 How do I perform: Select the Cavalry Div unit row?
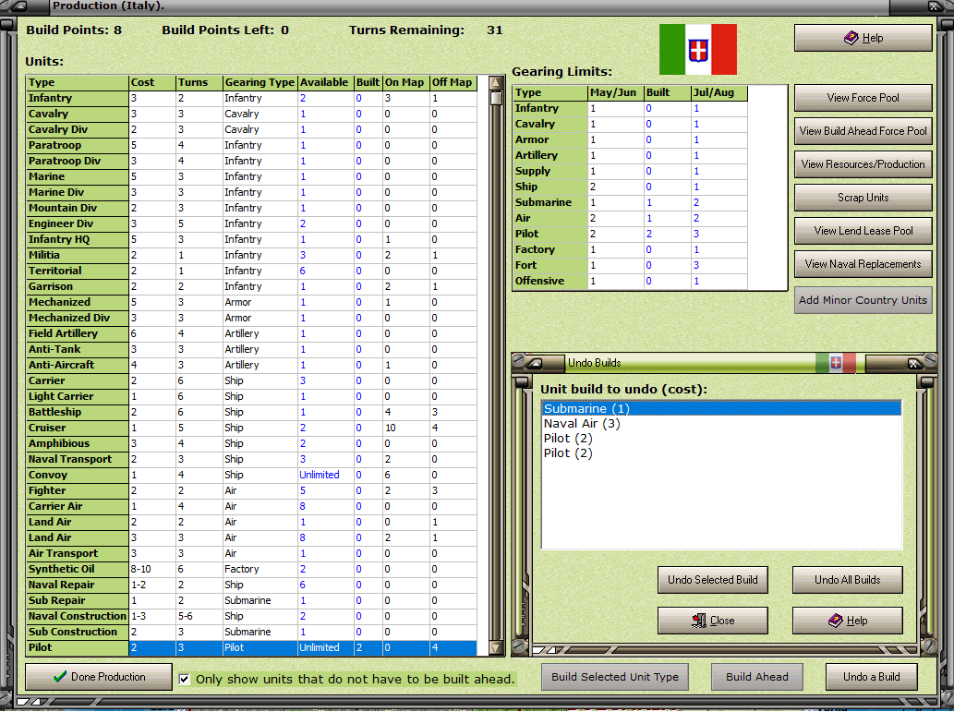coord(251,129)
